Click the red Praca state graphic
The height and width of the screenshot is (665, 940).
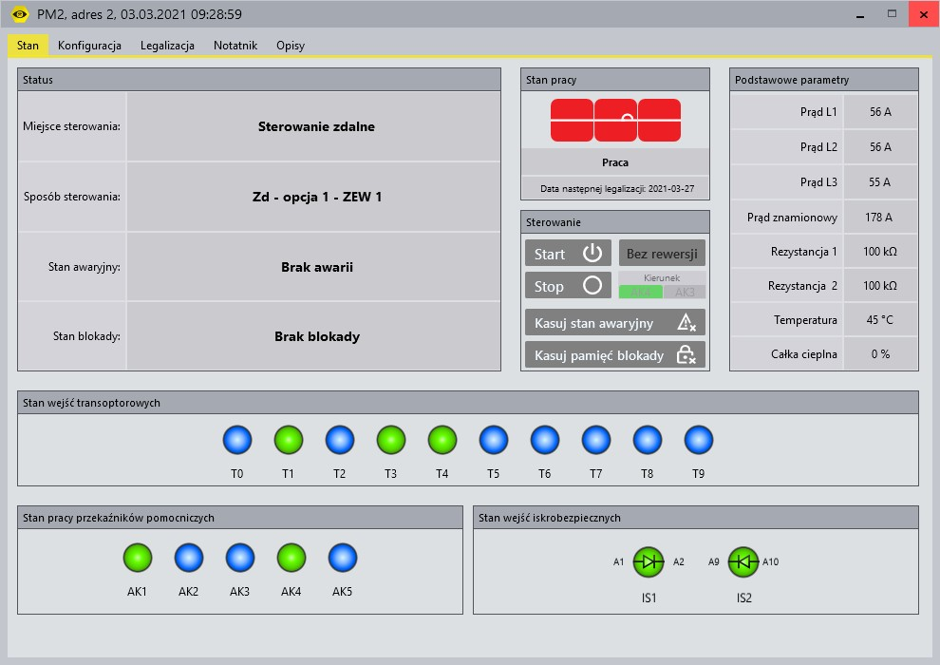pyautogui.click(x=615, y=121)
